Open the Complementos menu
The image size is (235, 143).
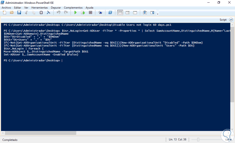click(73, 8)
